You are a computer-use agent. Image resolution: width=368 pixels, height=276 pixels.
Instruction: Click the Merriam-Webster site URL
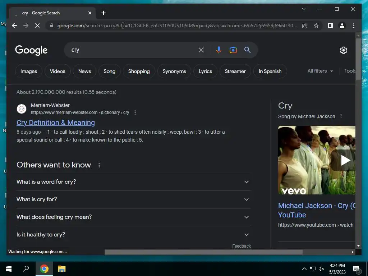pos(80,112)
